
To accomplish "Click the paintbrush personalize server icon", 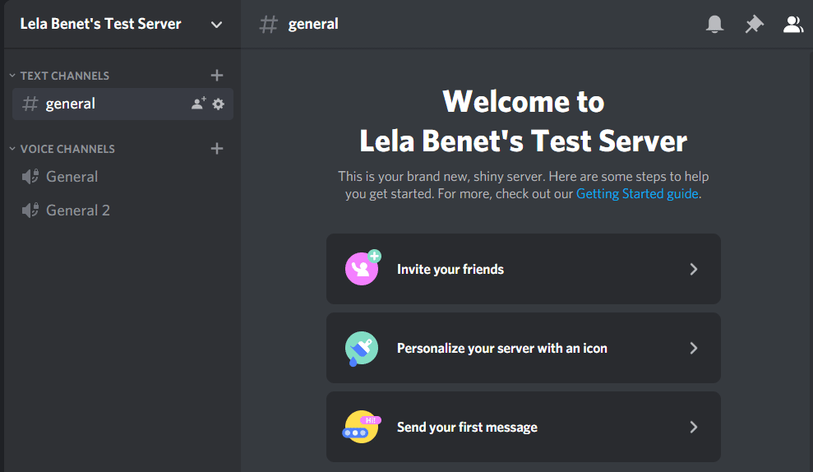I will point(362,348).
